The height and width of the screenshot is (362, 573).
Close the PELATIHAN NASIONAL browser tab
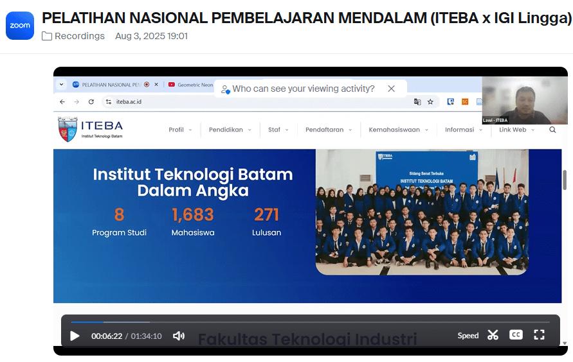click(156, 85)
